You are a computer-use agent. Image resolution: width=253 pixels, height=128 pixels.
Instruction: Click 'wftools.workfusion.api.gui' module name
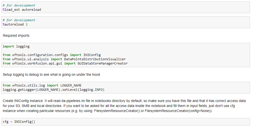tap(37, 63)
